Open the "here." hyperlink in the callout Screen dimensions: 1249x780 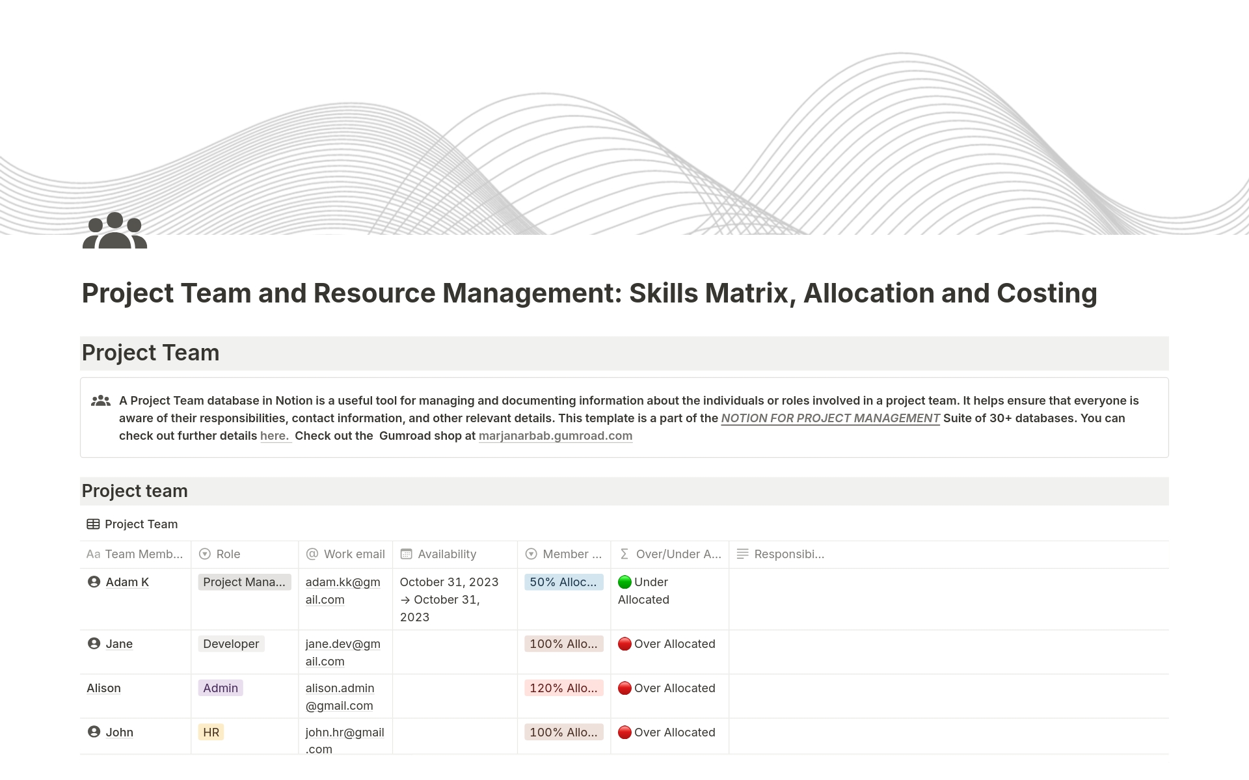(x=276, y=436)
